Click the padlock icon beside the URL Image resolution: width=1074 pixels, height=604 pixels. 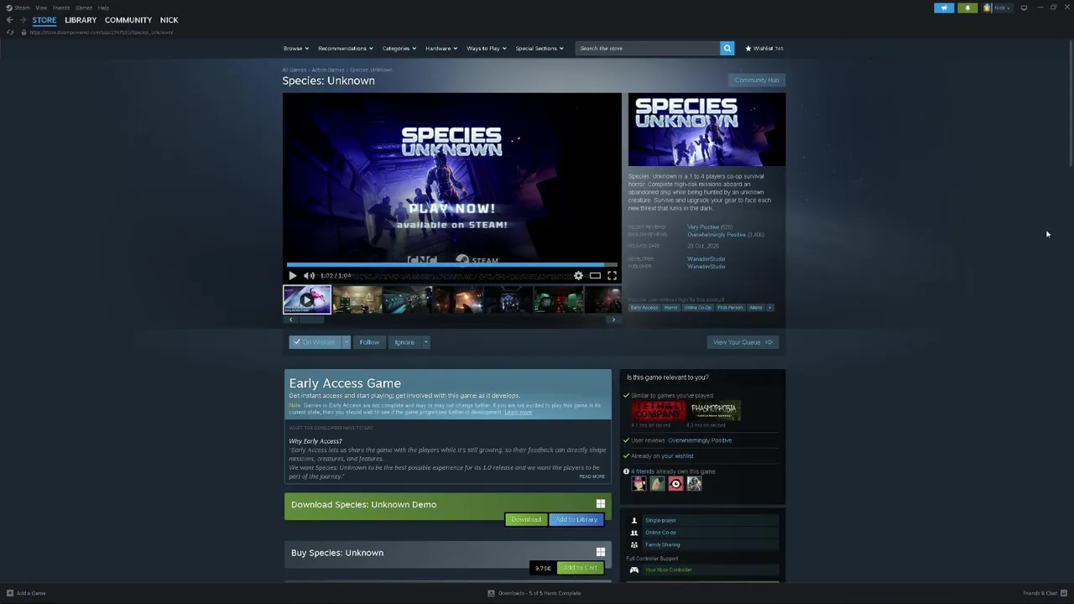point(23,32)
